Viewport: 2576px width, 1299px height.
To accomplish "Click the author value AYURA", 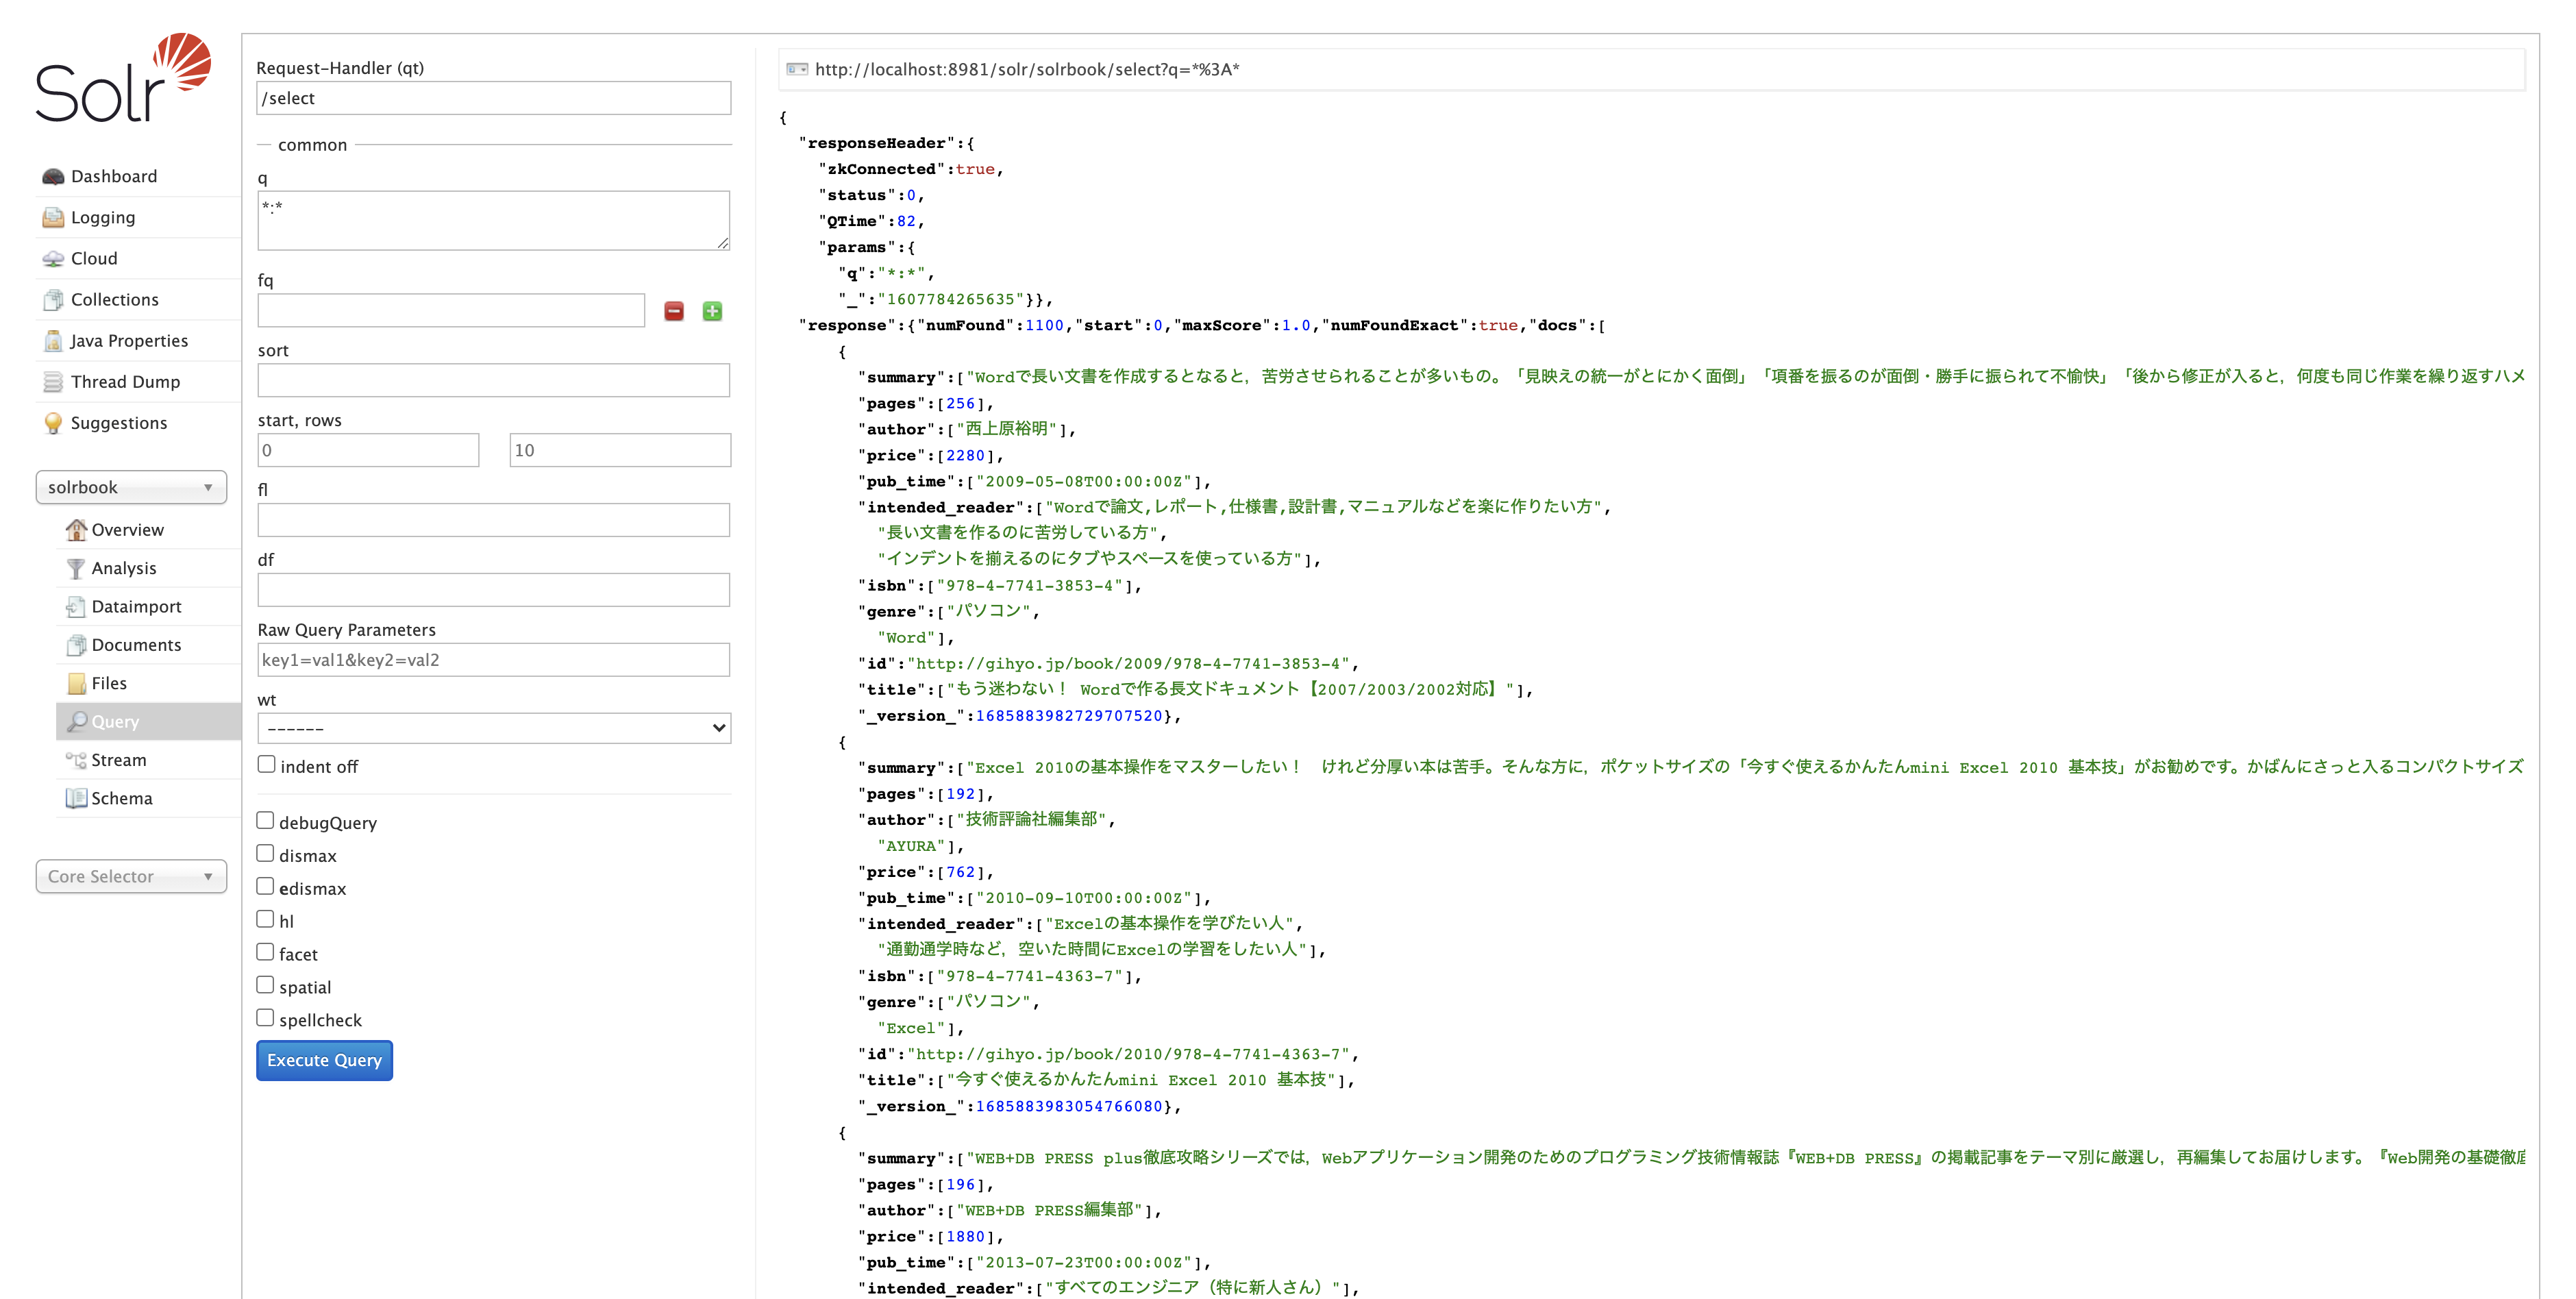I will (911, 846).
